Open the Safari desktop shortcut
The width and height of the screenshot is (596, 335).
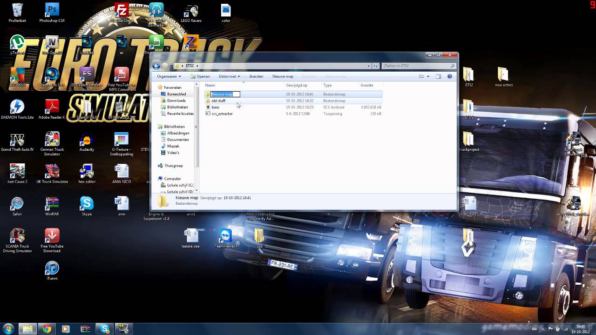[17, 206]
